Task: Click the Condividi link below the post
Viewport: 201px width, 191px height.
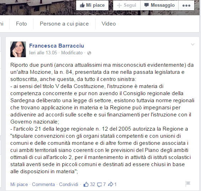Action: point(69,185)
